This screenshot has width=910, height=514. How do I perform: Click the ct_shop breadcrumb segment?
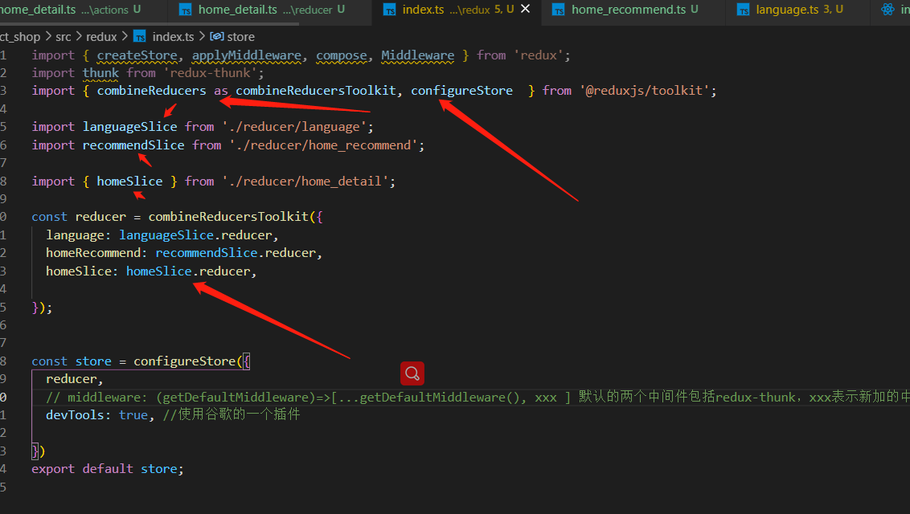[20, 36]
